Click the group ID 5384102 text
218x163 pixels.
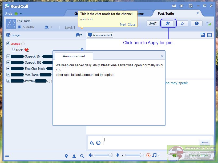coord(29,27)
